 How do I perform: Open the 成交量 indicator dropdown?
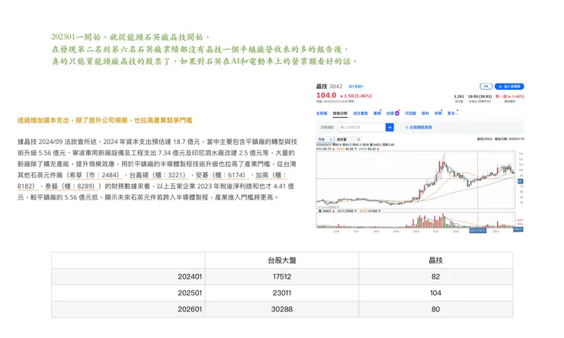[348, 139]
